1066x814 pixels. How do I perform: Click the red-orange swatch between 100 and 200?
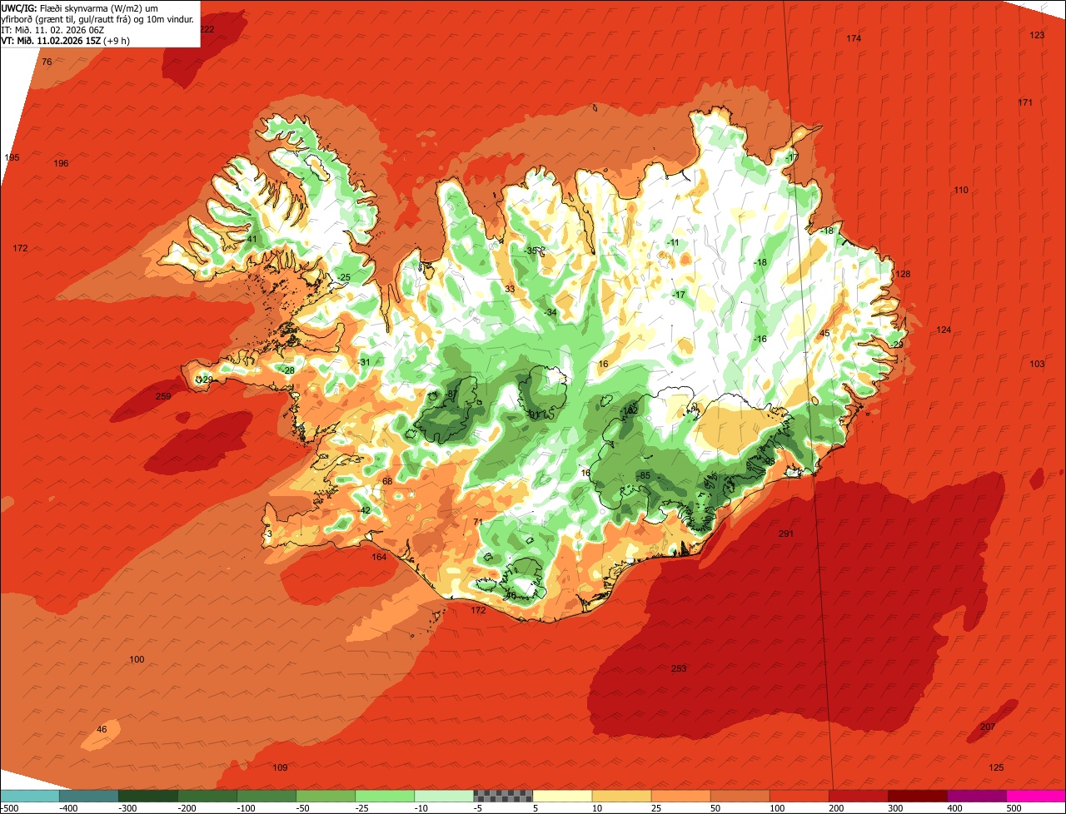pyautogui.click(x=799, y=796)
